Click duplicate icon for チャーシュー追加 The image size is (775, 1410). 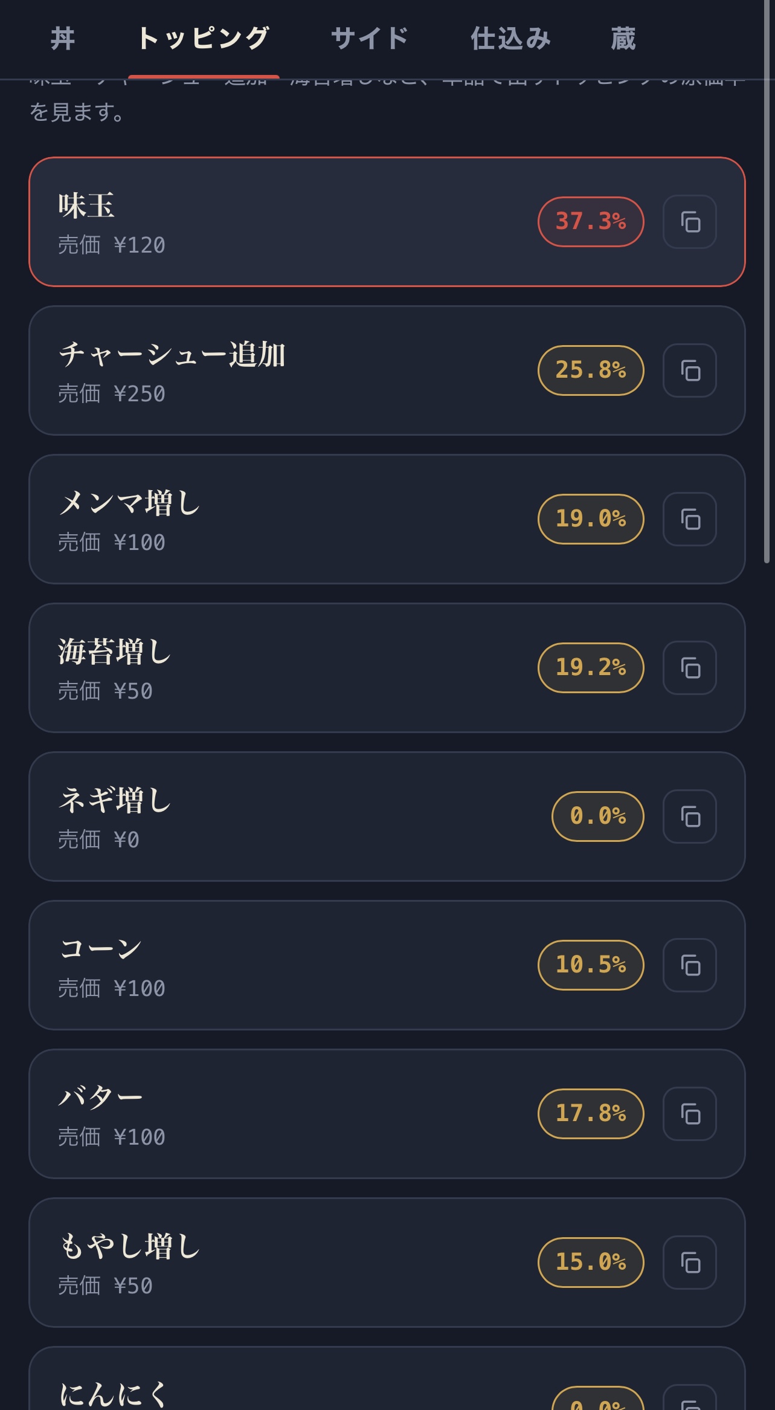click(x=689, y=370)
